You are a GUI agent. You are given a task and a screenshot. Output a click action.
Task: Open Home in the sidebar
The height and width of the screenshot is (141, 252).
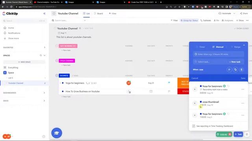(x=11, y=28)
